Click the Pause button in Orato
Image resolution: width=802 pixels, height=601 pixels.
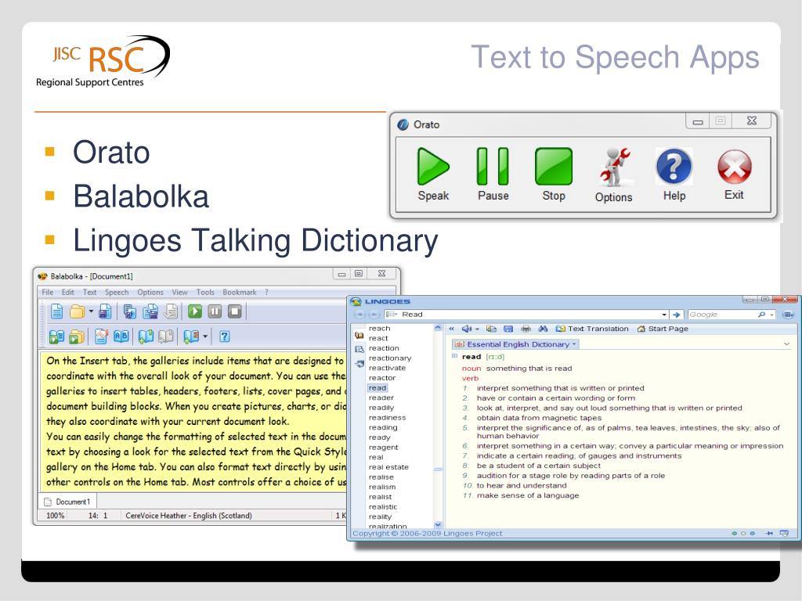[x=493, y=167]
